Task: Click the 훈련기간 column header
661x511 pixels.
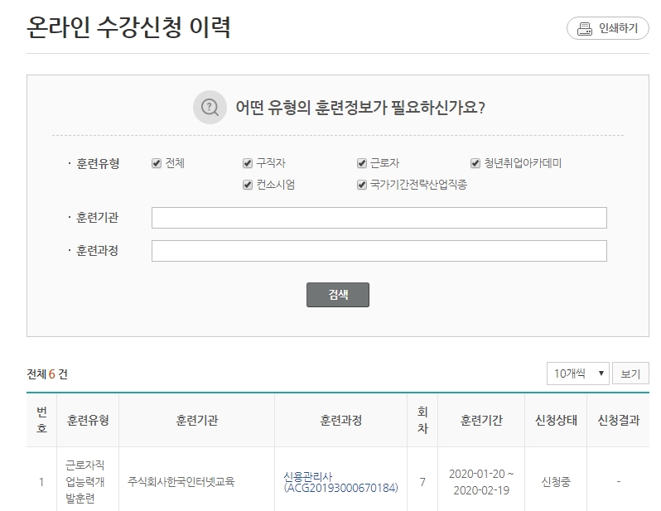Action: click(481, 420)
